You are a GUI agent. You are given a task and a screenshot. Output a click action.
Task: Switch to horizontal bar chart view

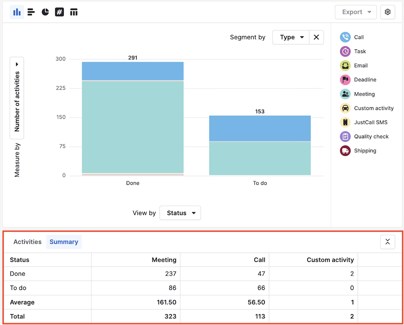pyautogui.click(x=31, y=12)
